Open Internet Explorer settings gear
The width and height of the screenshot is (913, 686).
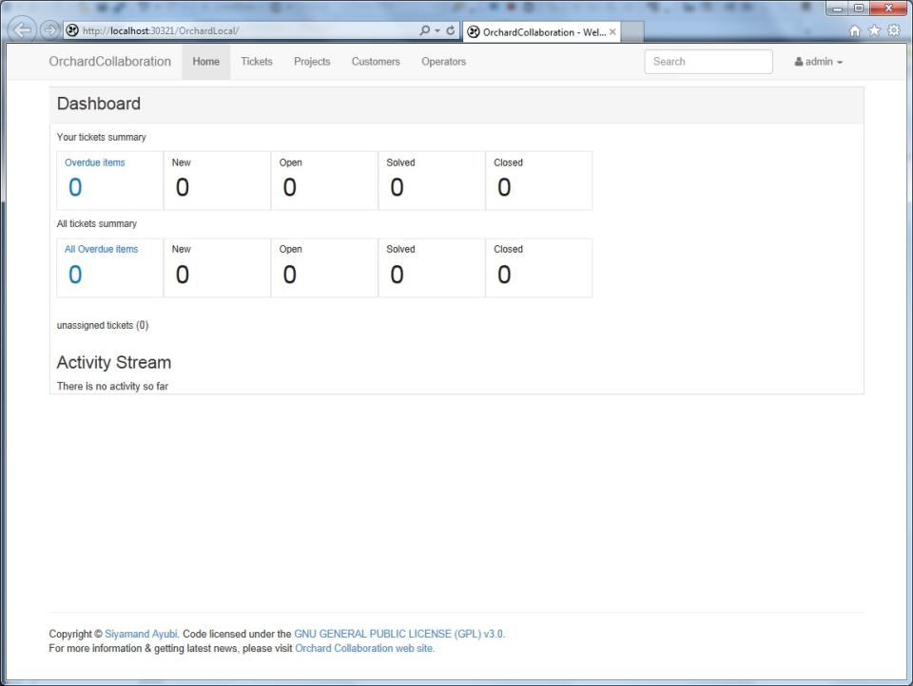click(892, 30)
